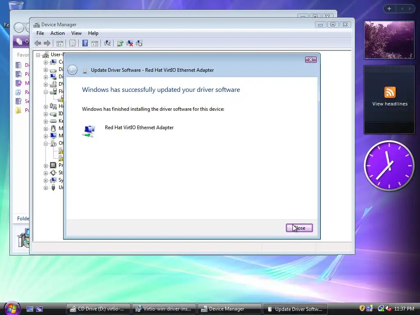This screenshot has height=315, width=420.
Task: Expand the Monitors category node
Action: (46, 136)
